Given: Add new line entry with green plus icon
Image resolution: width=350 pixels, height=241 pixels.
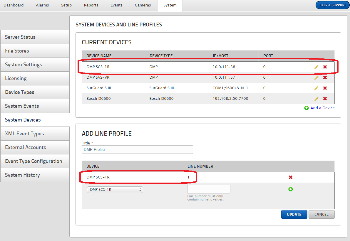Looking at the screenshot, I should 291,189.
